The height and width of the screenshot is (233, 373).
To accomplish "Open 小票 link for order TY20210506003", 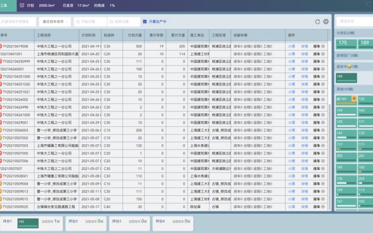I will point(291,130).
